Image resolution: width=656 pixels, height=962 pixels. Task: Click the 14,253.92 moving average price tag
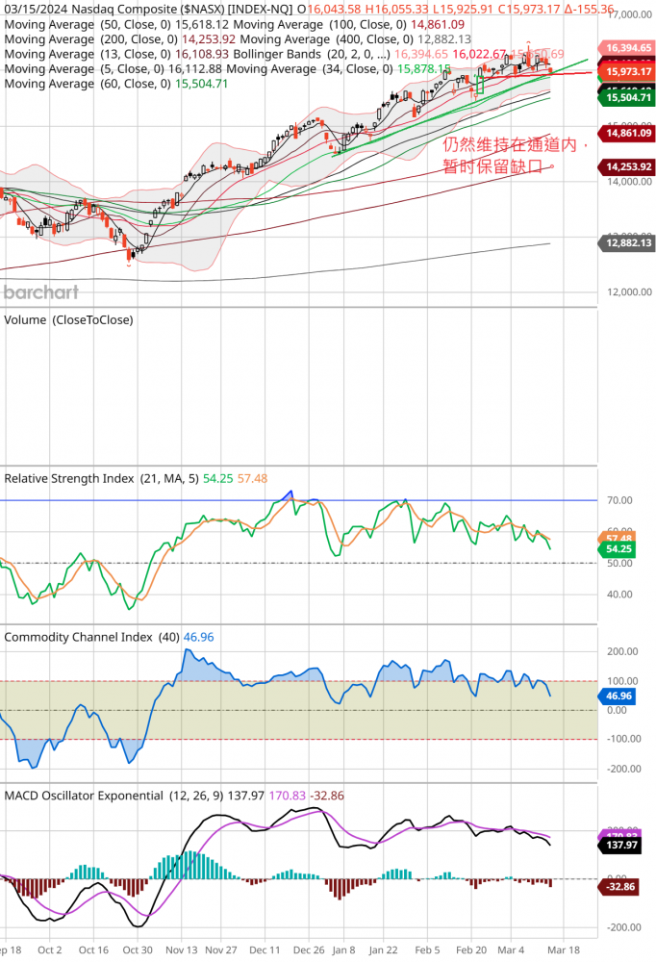(628, 167)
